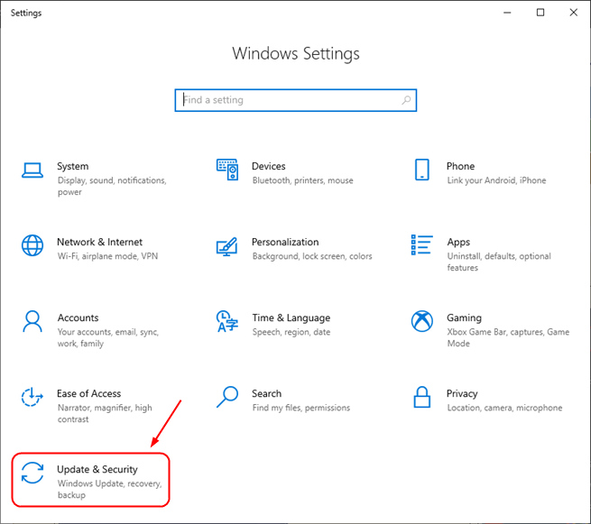Open Update & Security heading

coord(97,469)
